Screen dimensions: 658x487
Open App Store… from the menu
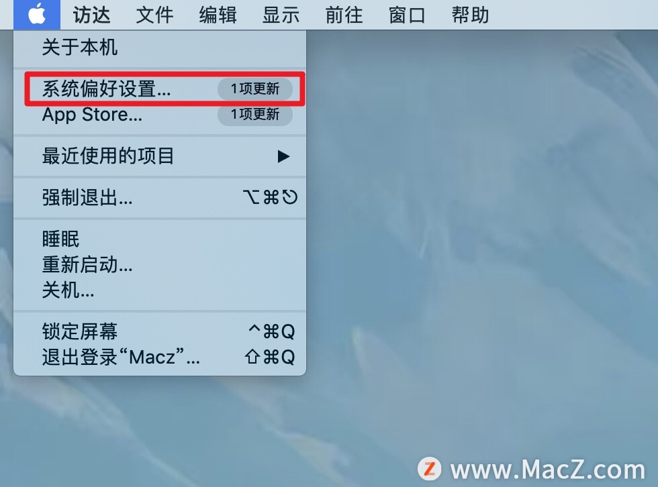coord(160,114)
